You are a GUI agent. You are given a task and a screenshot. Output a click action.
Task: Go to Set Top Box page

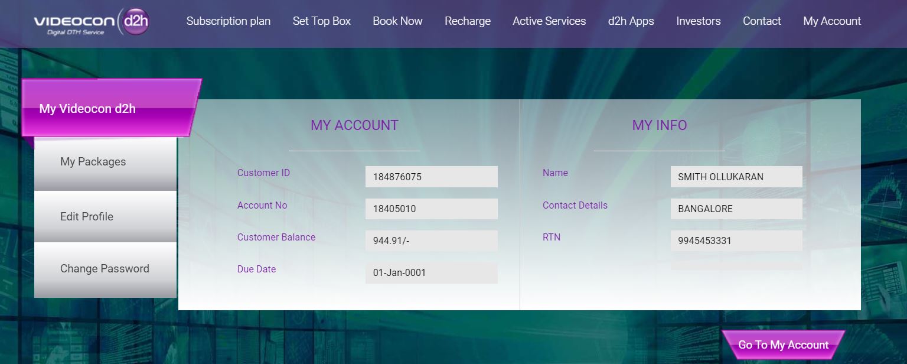tap(321, 21)
